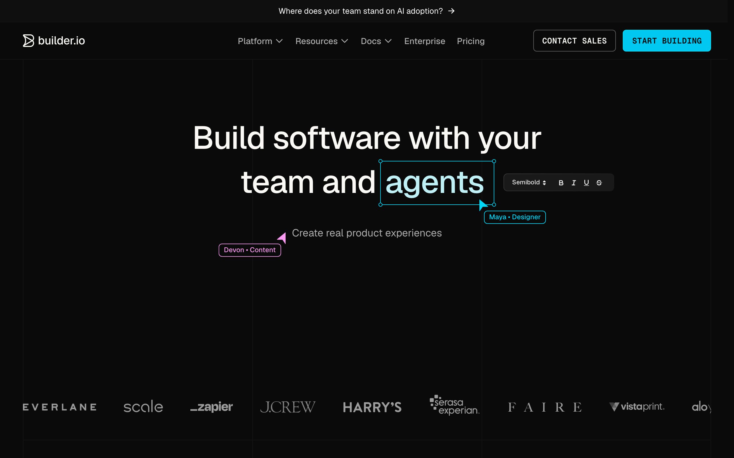Expand the Resources menu
Image resolution: width=734 pixels, height=458 pixels.
(322, 41)
